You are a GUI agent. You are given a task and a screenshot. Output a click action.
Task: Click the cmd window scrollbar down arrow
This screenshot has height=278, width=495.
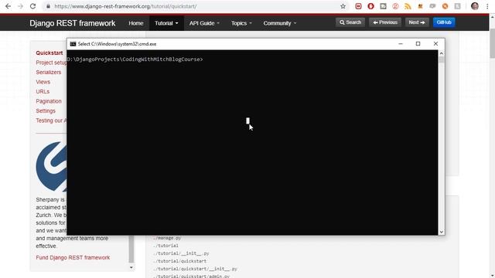[442, 232]
